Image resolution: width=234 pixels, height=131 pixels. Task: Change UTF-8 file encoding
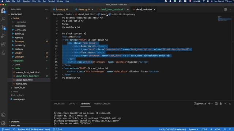click(204, 130)
